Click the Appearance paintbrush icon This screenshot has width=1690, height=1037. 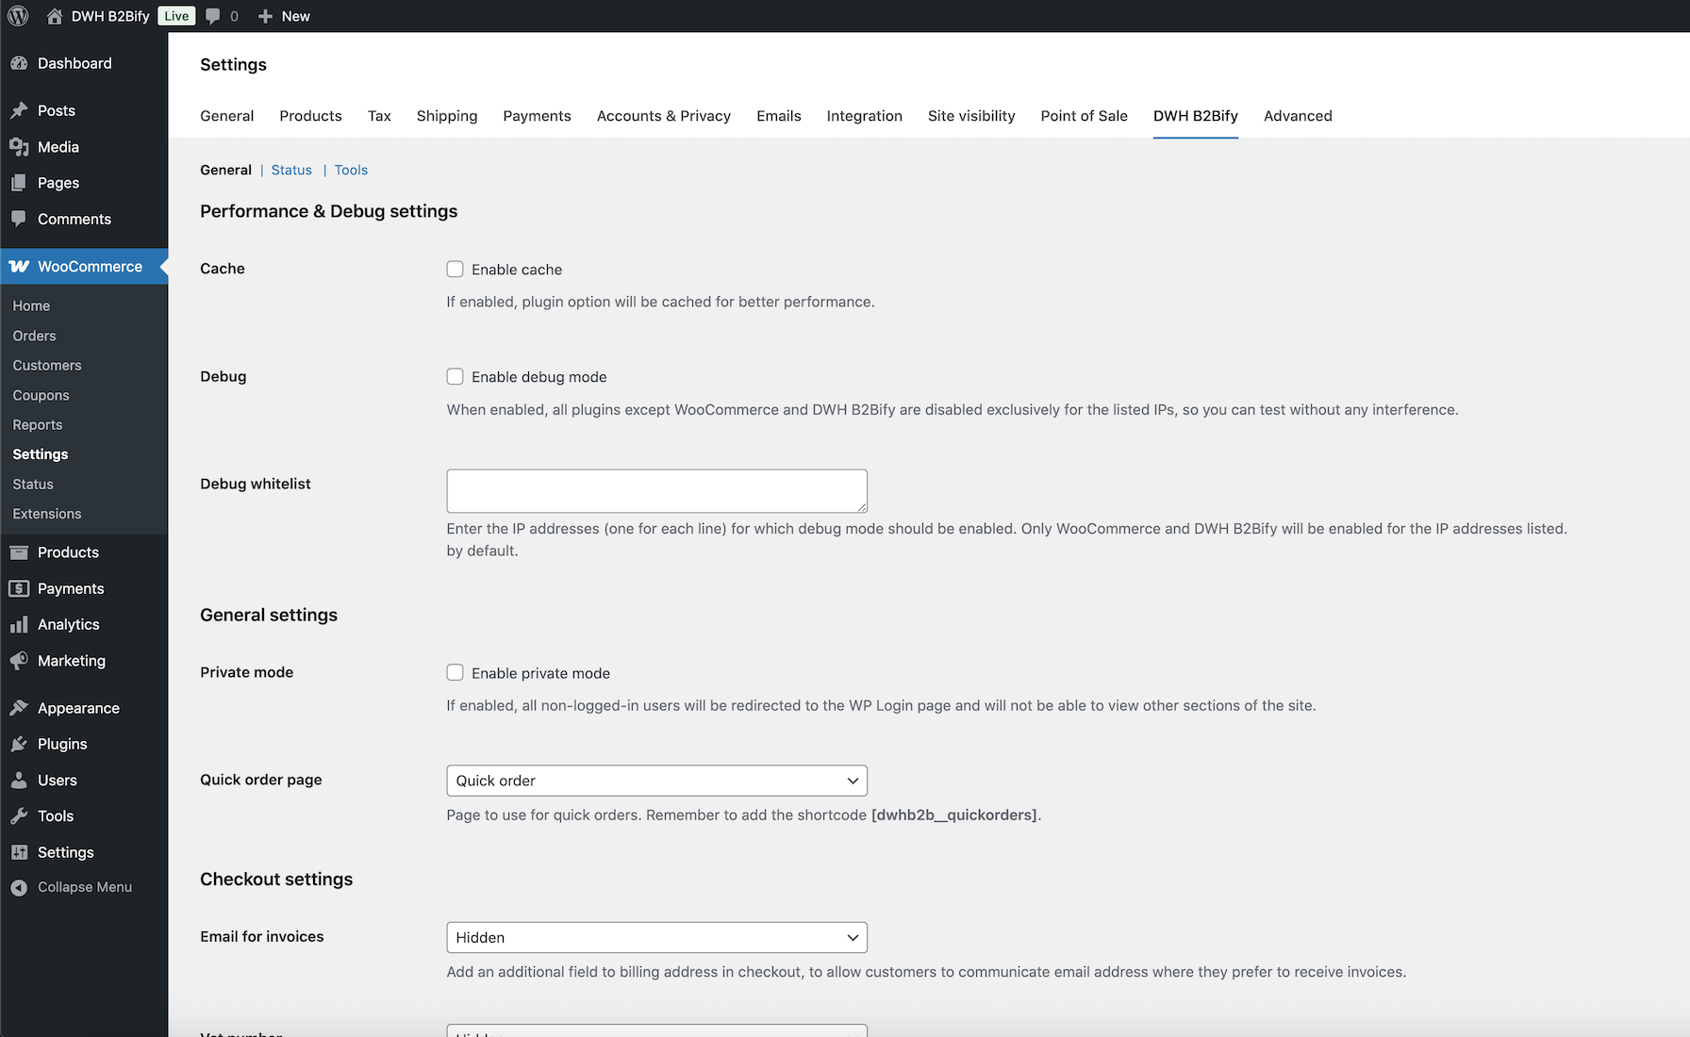(19, 708)
